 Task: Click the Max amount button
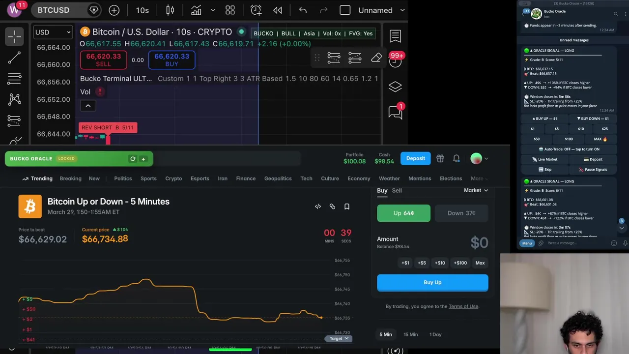480,263
